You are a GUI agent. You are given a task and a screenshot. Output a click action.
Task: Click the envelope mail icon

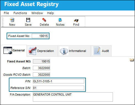tap(132, 60)
